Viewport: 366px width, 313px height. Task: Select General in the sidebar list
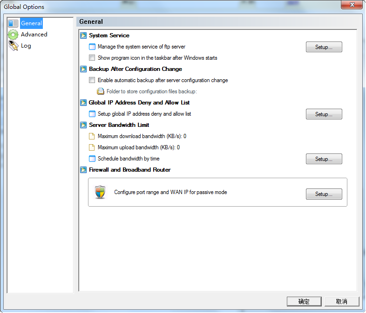tap(31, 23)
